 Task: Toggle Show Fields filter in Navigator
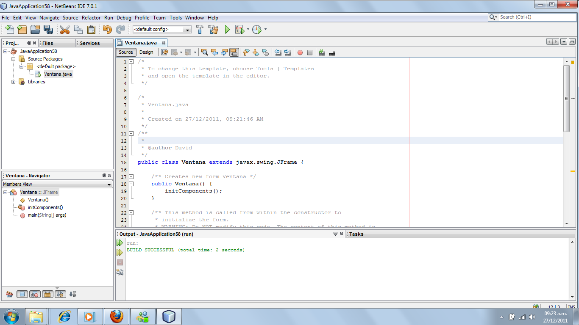(x=22, y=294)
